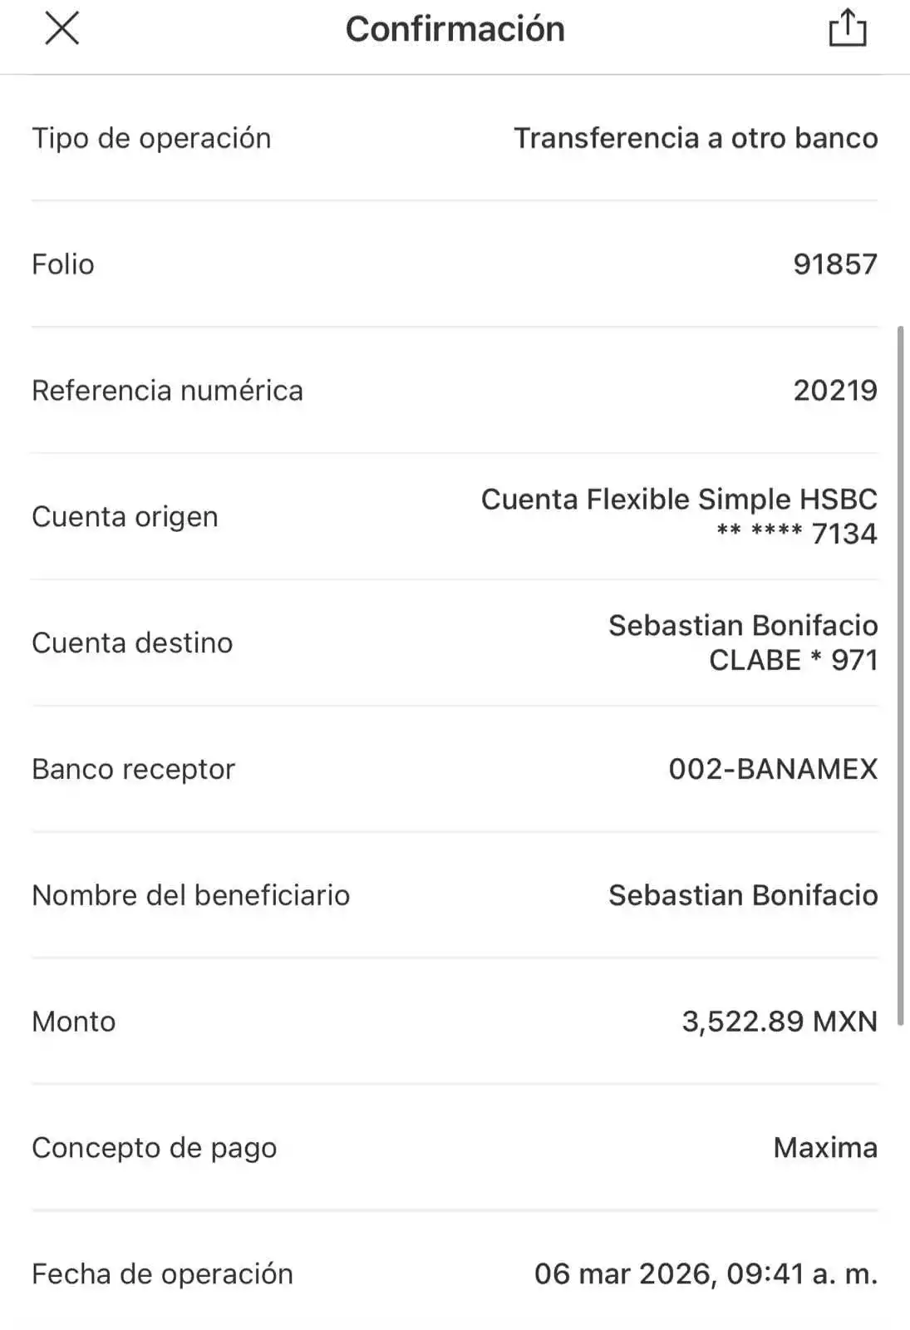The height and width of the screenshot is (1330, 910).
Task: Tap the 'Referencia numérica' label
Action: pyautogui.click(x=167, y=391)
